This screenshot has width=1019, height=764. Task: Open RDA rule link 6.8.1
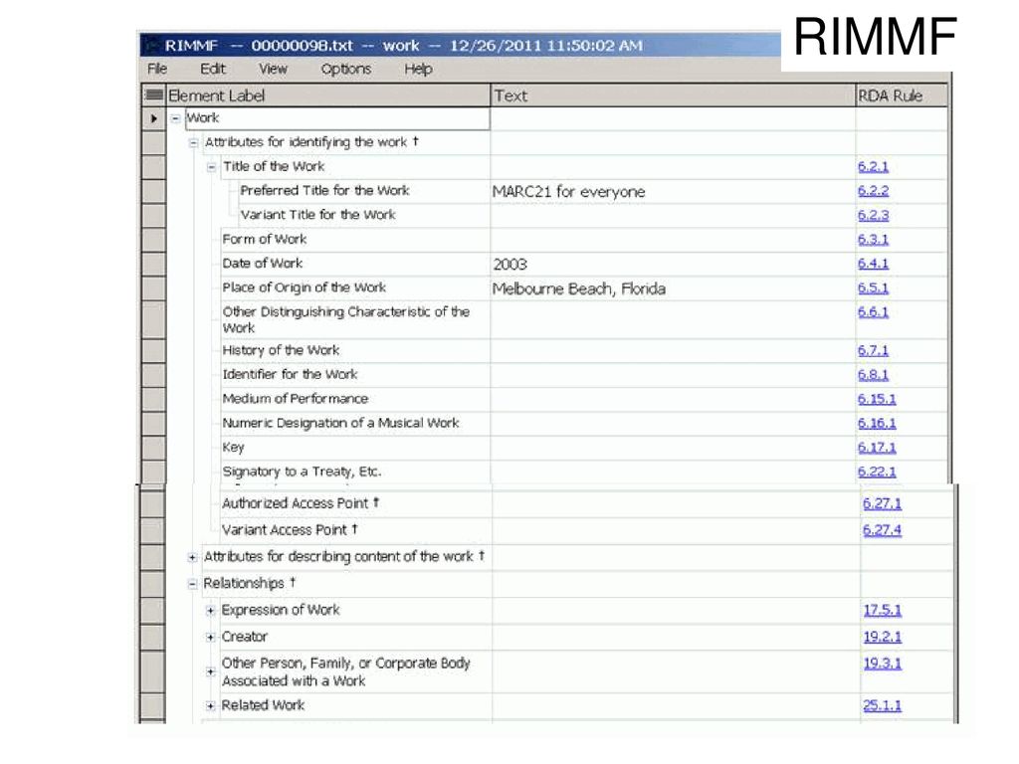click(x=873, y=375)
